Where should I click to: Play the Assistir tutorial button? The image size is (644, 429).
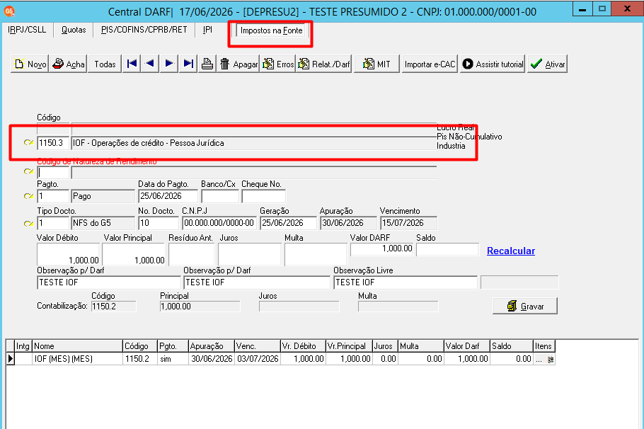(493, 64)
